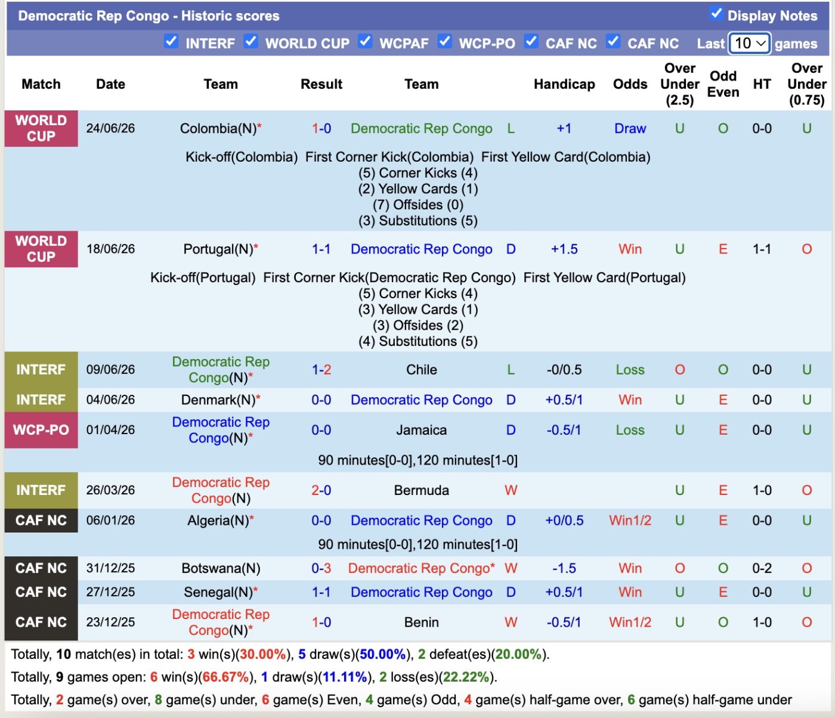
Task: Click the WCP-PO competition badge
Action: click(x=41, y=430)
